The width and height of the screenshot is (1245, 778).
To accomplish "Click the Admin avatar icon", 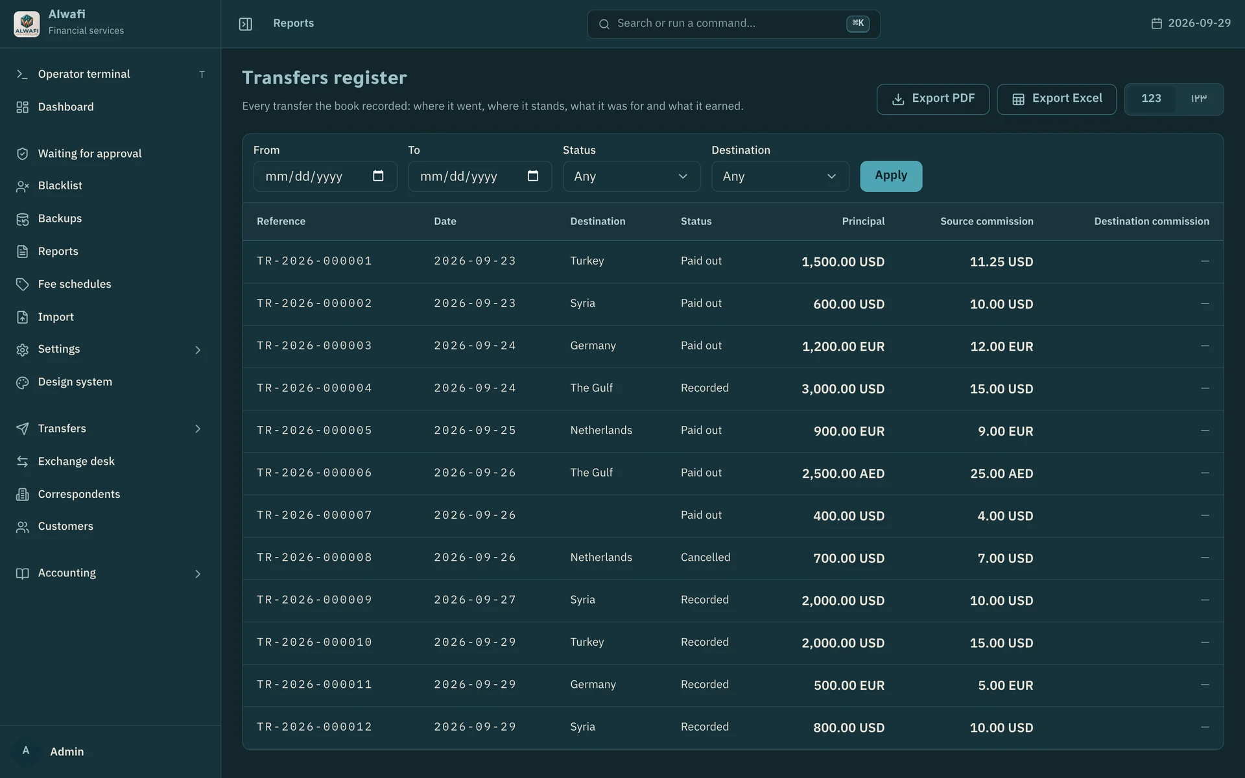I will [x=26, y=751].
